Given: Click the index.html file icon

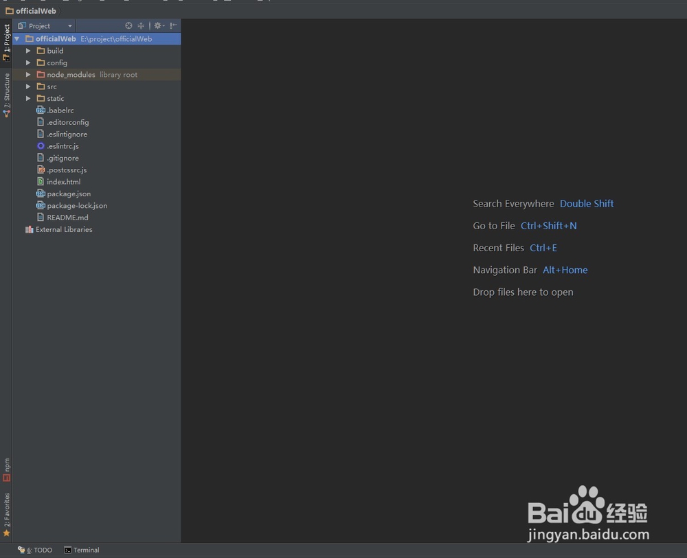Looking at the screenshot, I should coord(41,182).
